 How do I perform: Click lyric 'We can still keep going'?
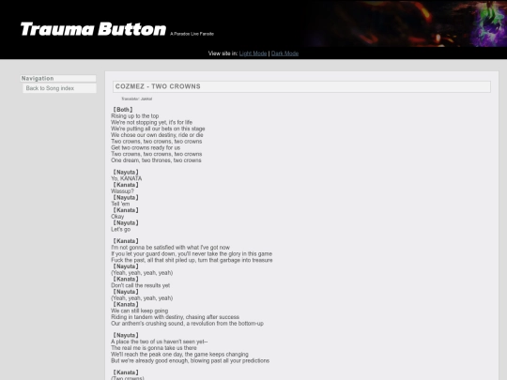(140, 311)
